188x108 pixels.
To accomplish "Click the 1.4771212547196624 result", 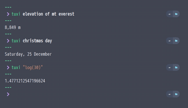I will pos(25,81).
